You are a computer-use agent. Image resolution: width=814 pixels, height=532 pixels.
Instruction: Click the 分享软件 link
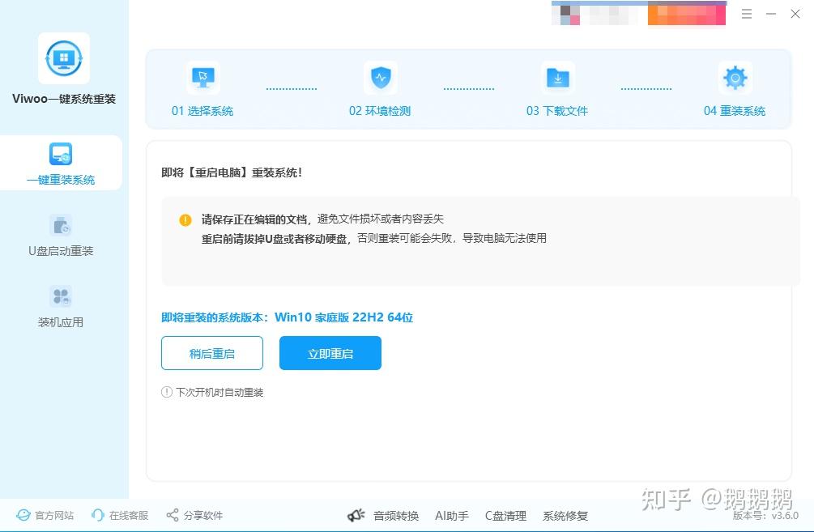[203, 515]
